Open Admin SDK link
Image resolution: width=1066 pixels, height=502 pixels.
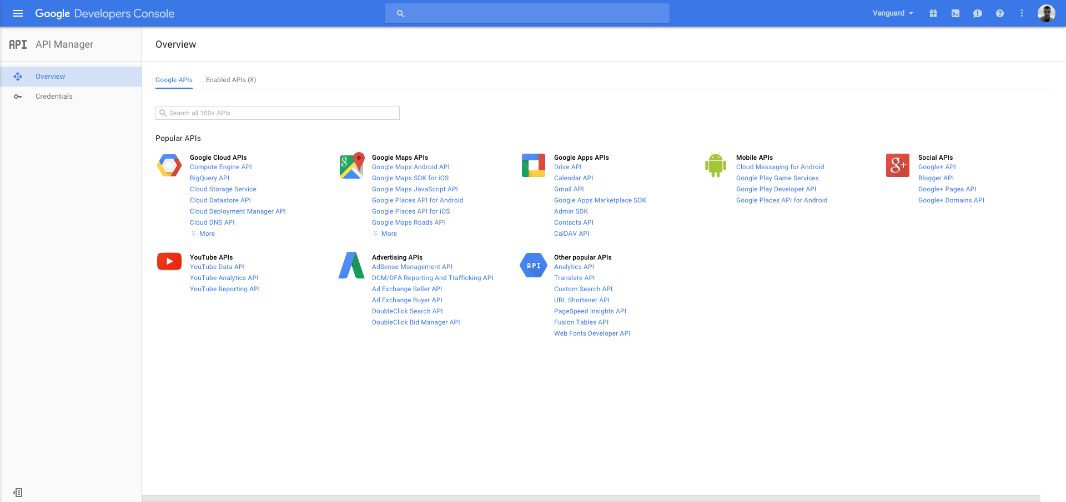(571, 211)
